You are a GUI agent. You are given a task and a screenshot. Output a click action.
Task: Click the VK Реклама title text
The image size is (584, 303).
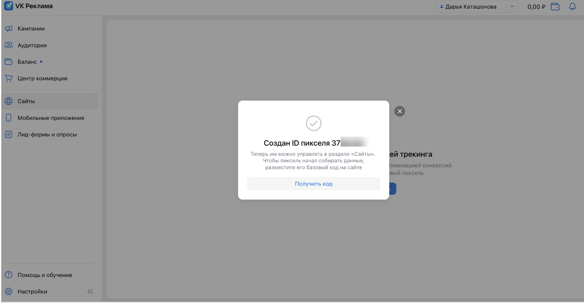click(34, 6)
